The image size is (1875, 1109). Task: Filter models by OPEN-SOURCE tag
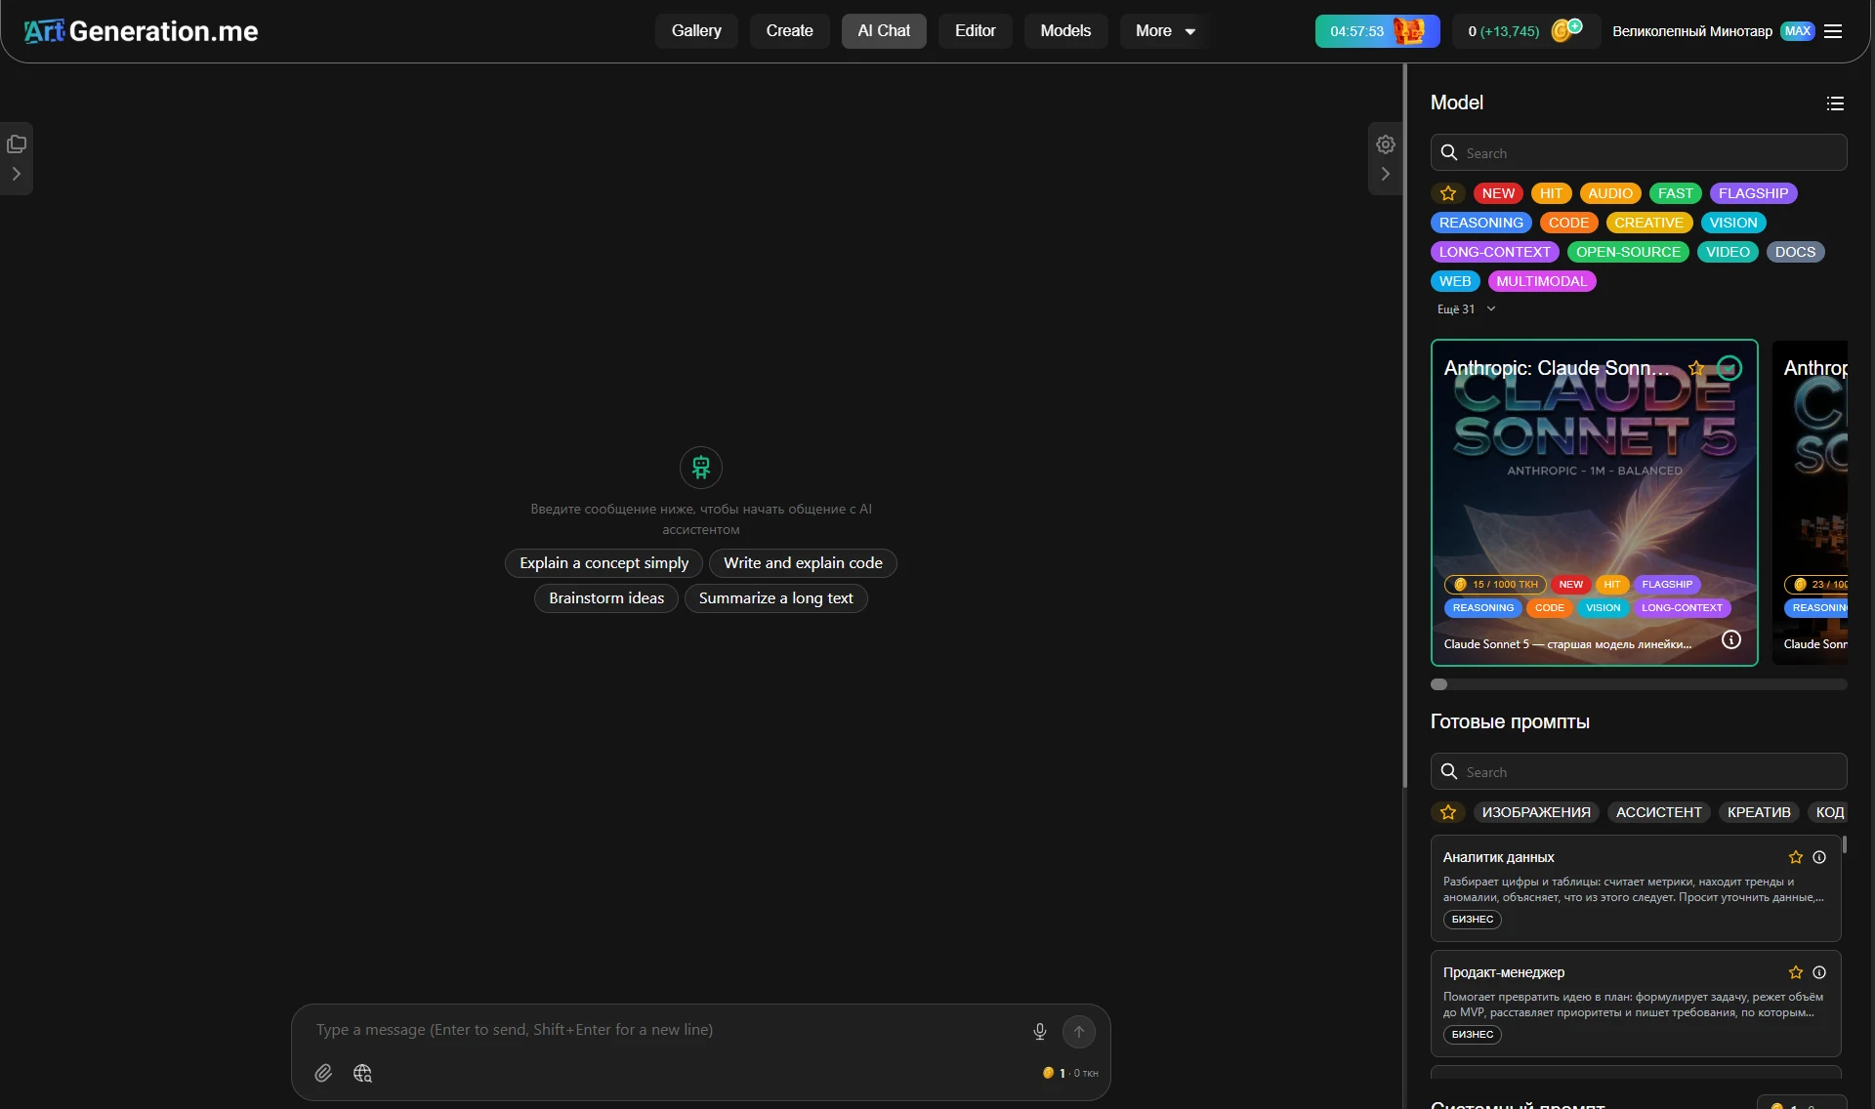pos(1628,252)
